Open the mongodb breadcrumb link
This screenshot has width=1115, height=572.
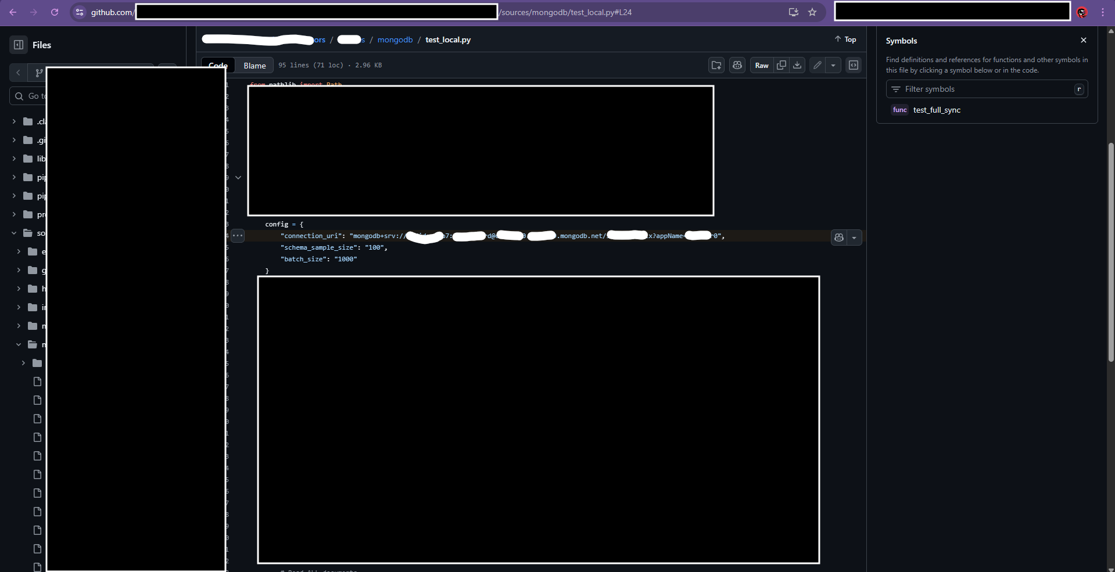[x=395, y=39]
